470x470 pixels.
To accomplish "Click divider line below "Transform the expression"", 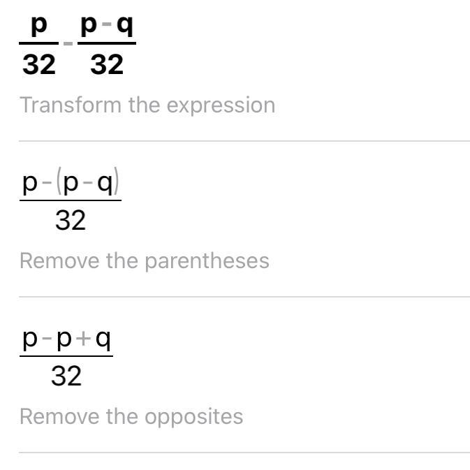I will 244,141.
